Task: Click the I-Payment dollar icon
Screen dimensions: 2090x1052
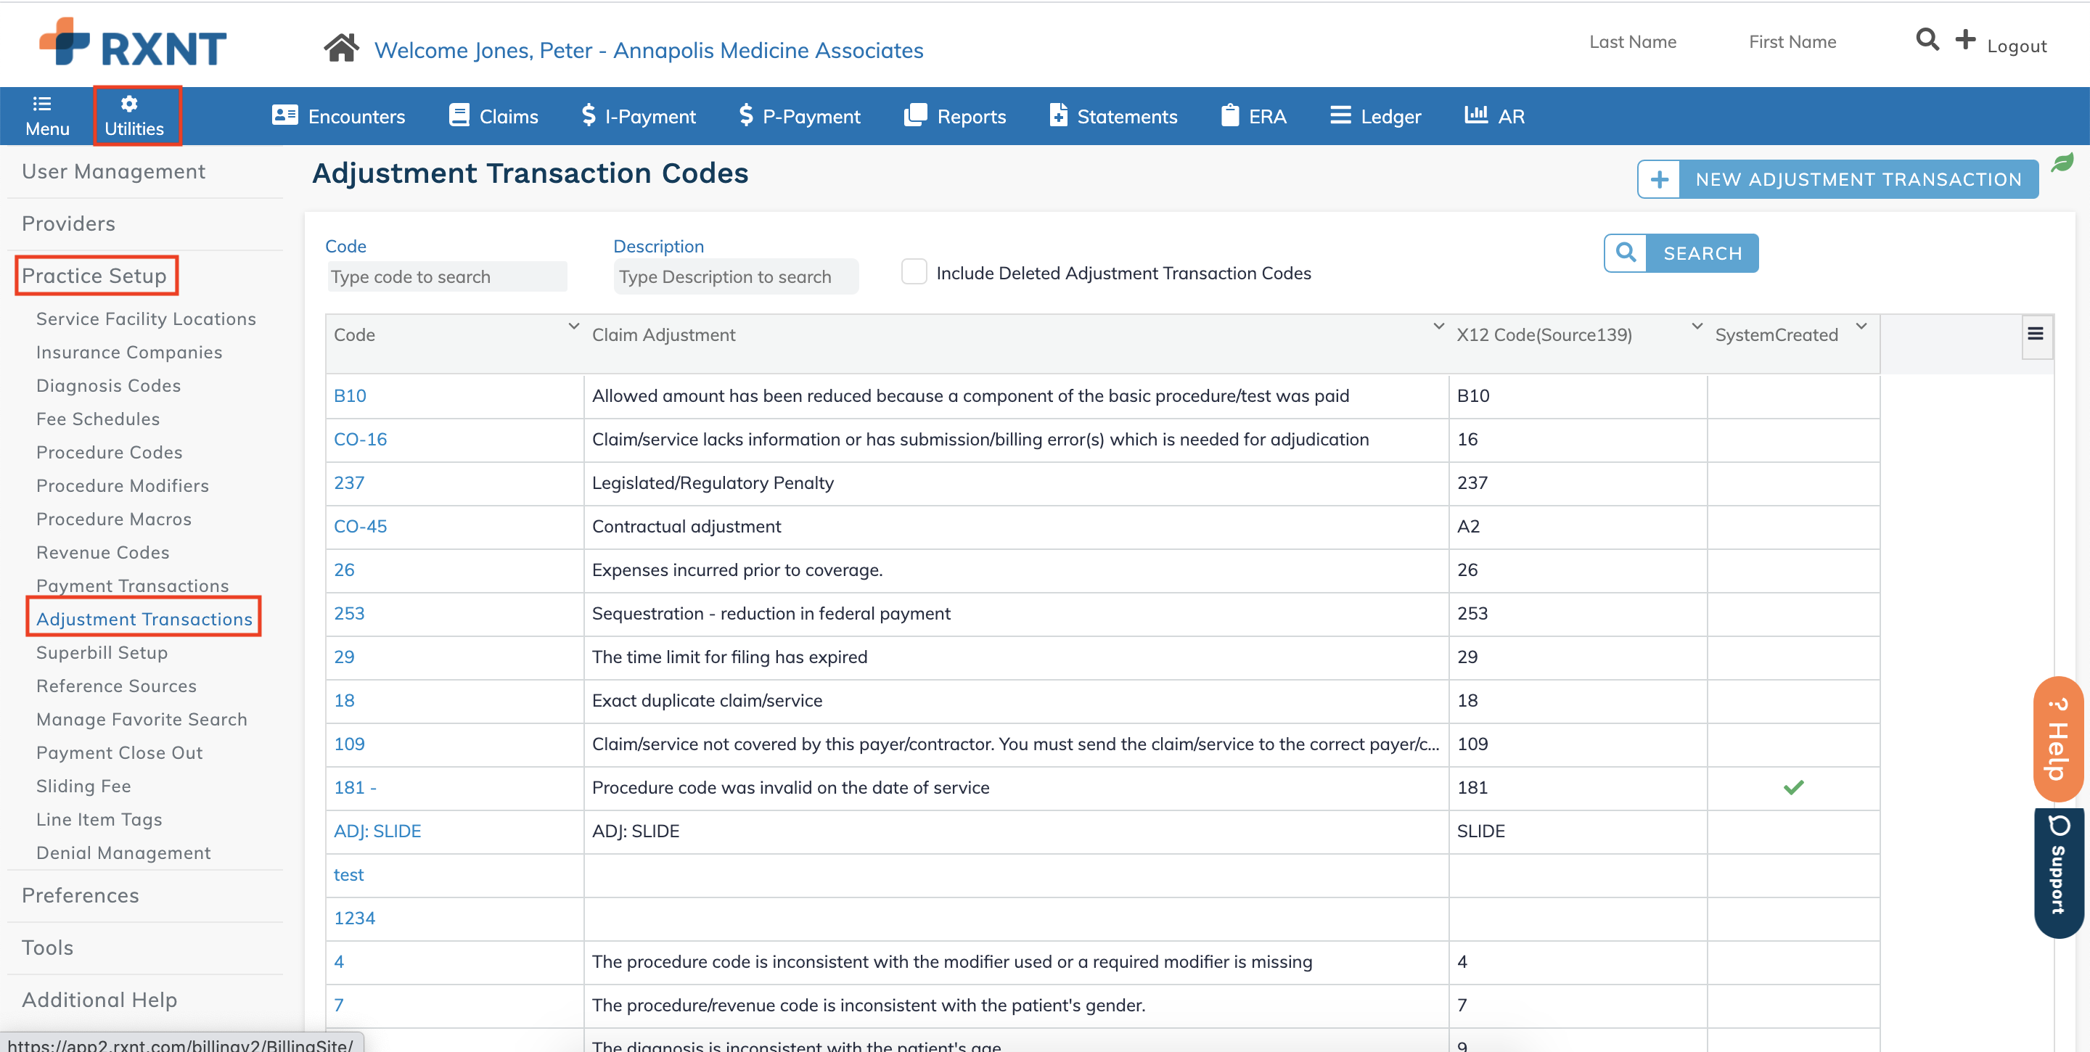Action: pyautogui.click(x=589, y=115)
